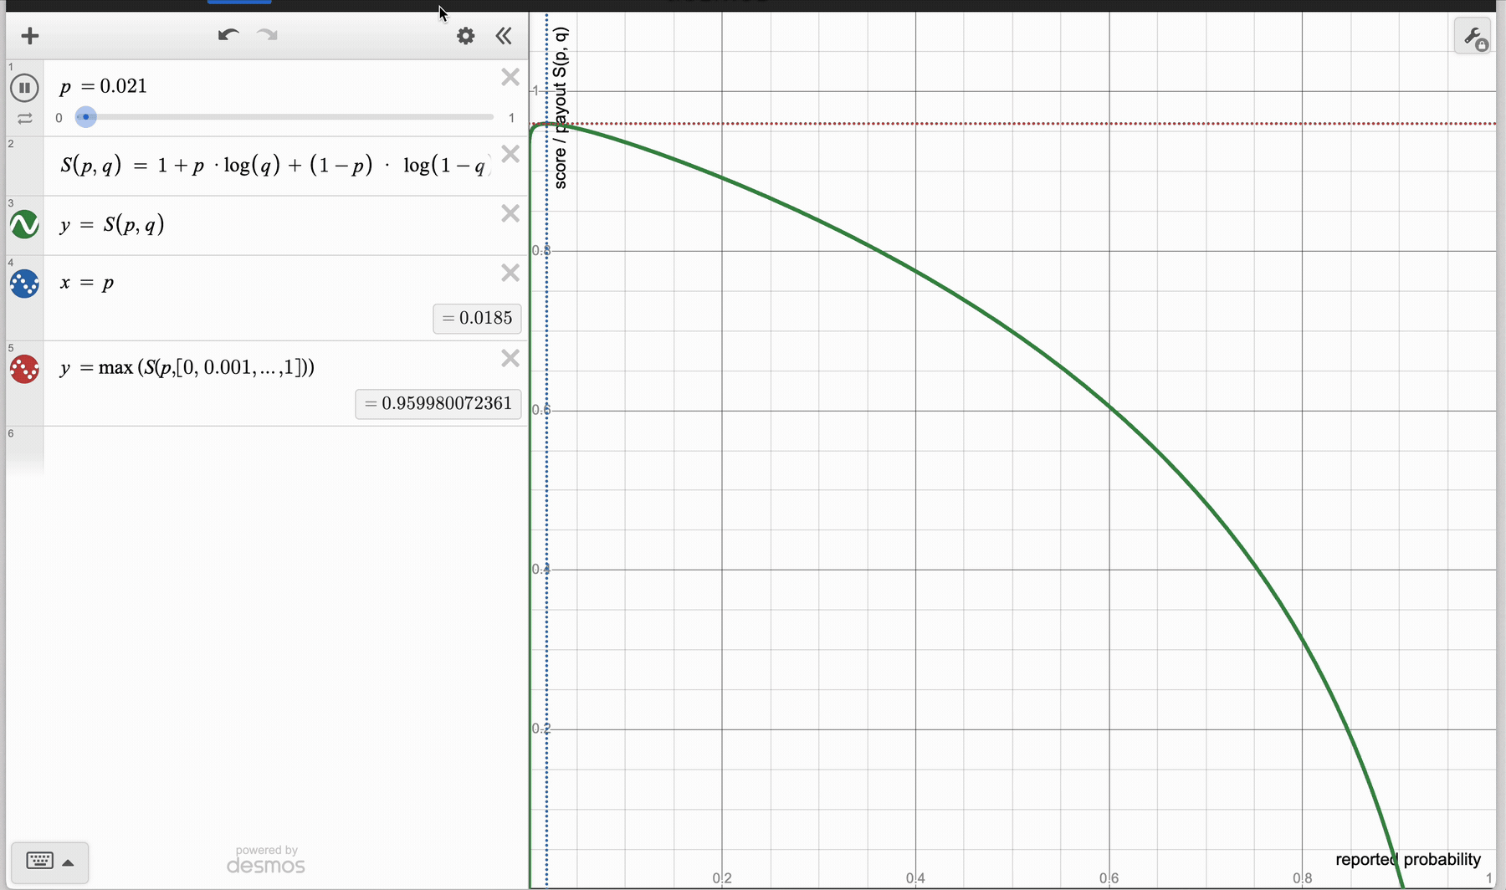The height and width of the screenshot is (890, 1506).
Task: Delete the y = S(p, q) expression
Action: click(x=510, y=213)
